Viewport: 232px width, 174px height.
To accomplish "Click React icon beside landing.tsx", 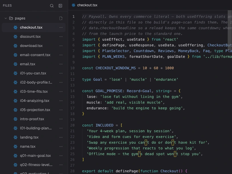I will [15, 137].
